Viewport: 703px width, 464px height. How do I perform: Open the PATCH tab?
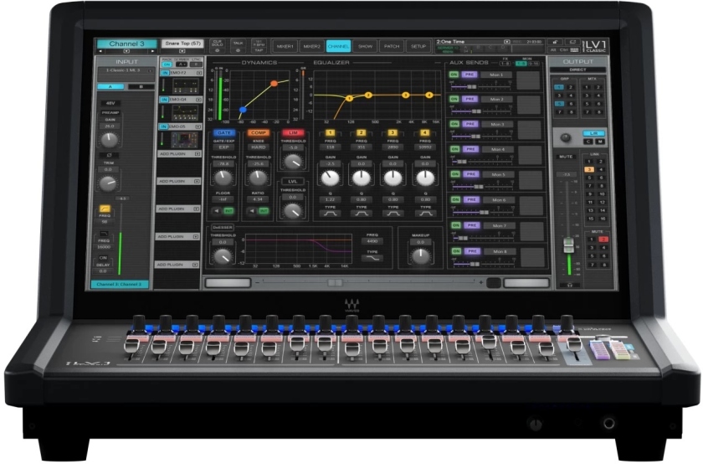click(392, 46)
